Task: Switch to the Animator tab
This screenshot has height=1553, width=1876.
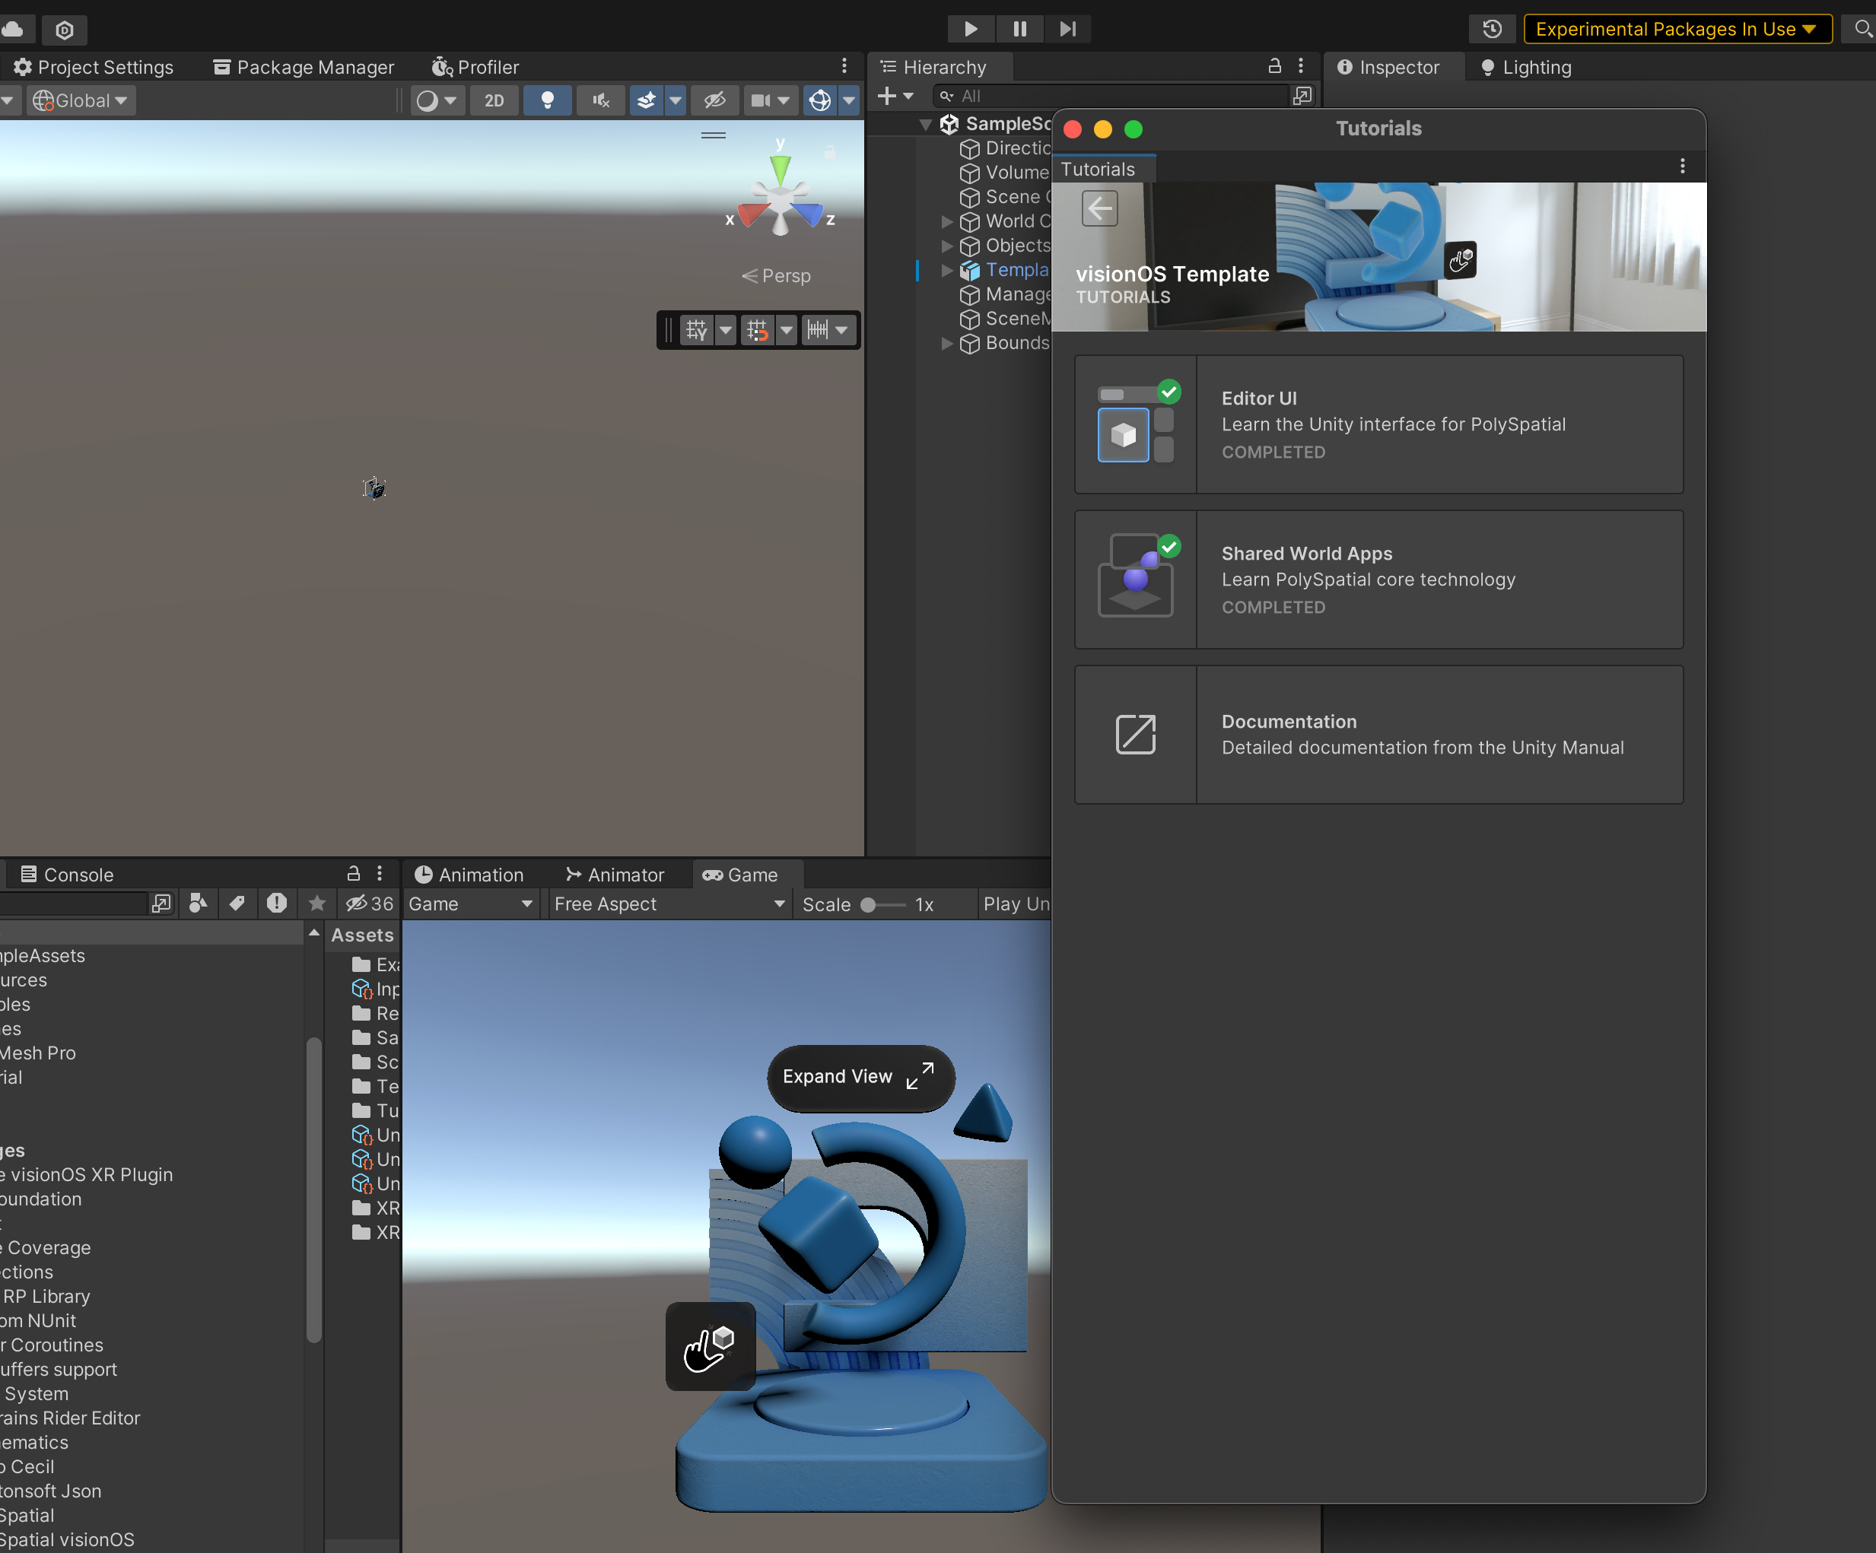Action: pyautogui.click(x=615, y=875)
